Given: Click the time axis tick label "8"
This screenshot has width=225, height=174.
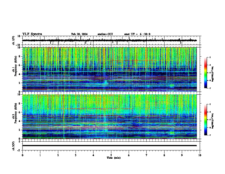Looking at the screenshot, I should pos(164,155).
